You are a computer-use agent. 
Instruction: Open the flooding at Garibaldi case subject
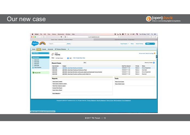tap(72, 68)
